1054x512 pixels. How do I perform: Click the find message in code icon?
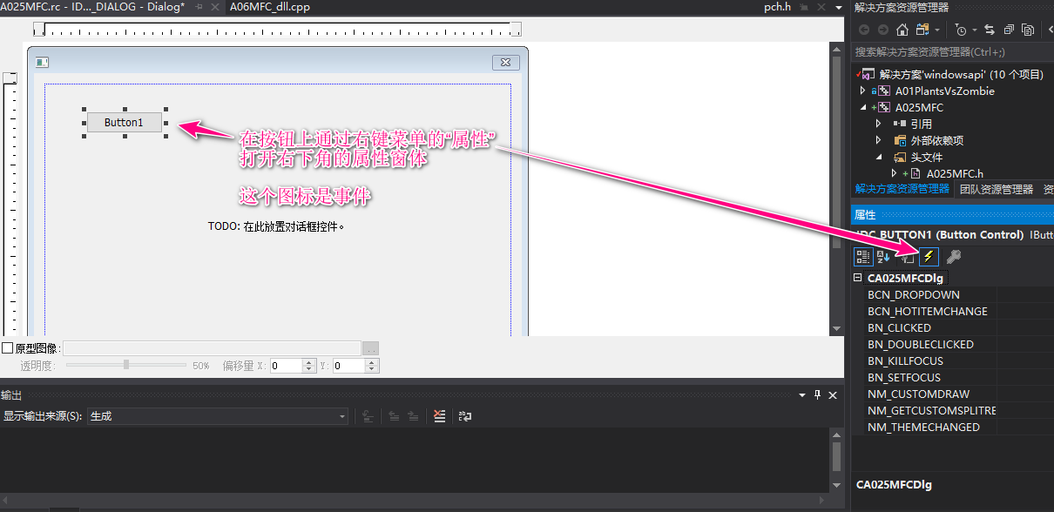pos(368,416)
